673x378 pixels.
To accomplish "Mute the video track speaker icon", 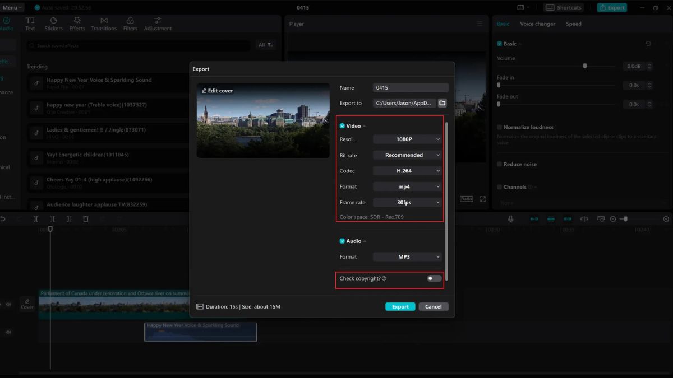I will 8,304.
